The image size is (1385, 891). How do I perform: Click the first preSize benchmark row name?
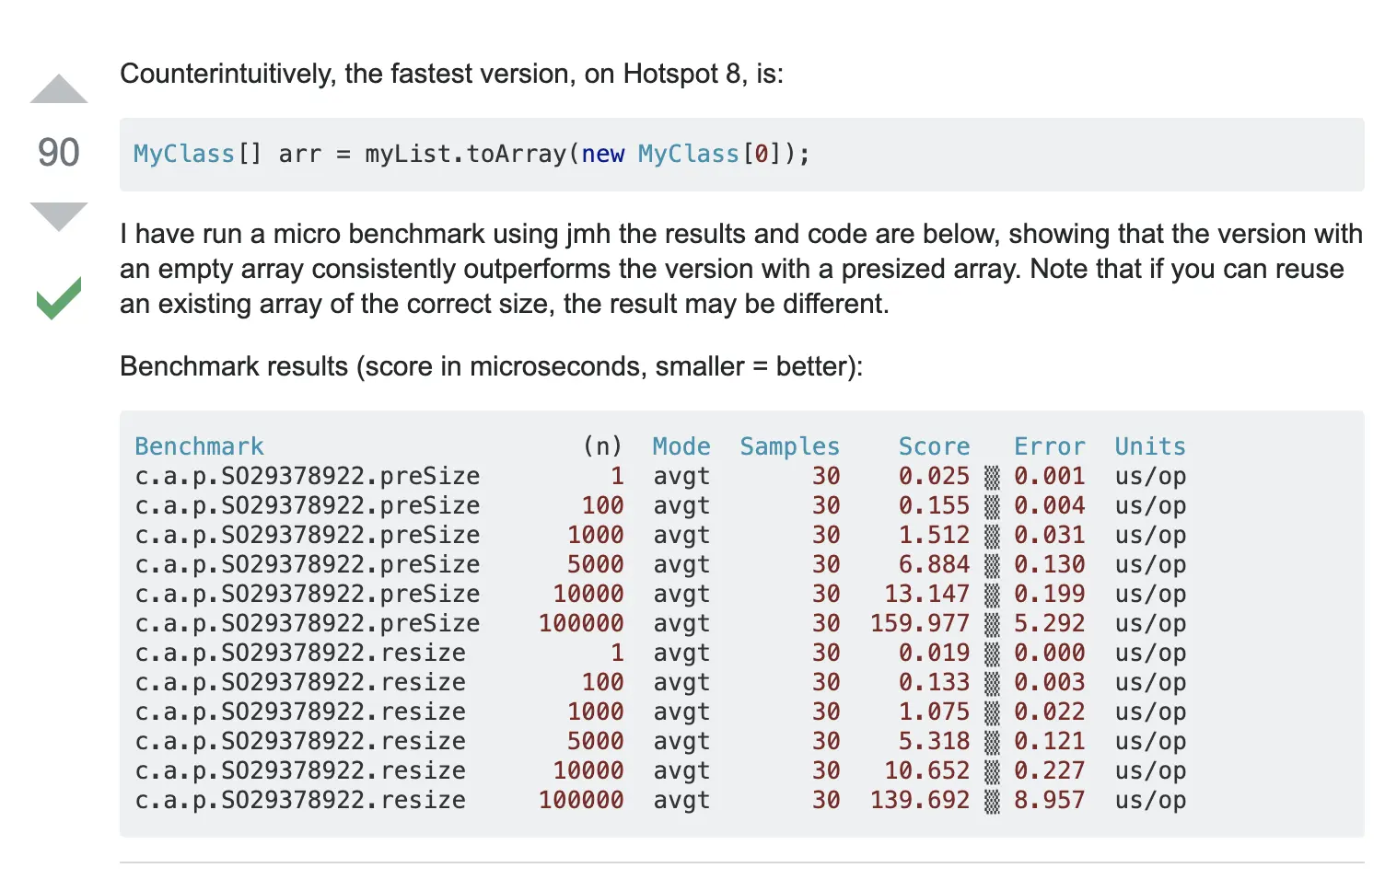[x=307, y=476]
